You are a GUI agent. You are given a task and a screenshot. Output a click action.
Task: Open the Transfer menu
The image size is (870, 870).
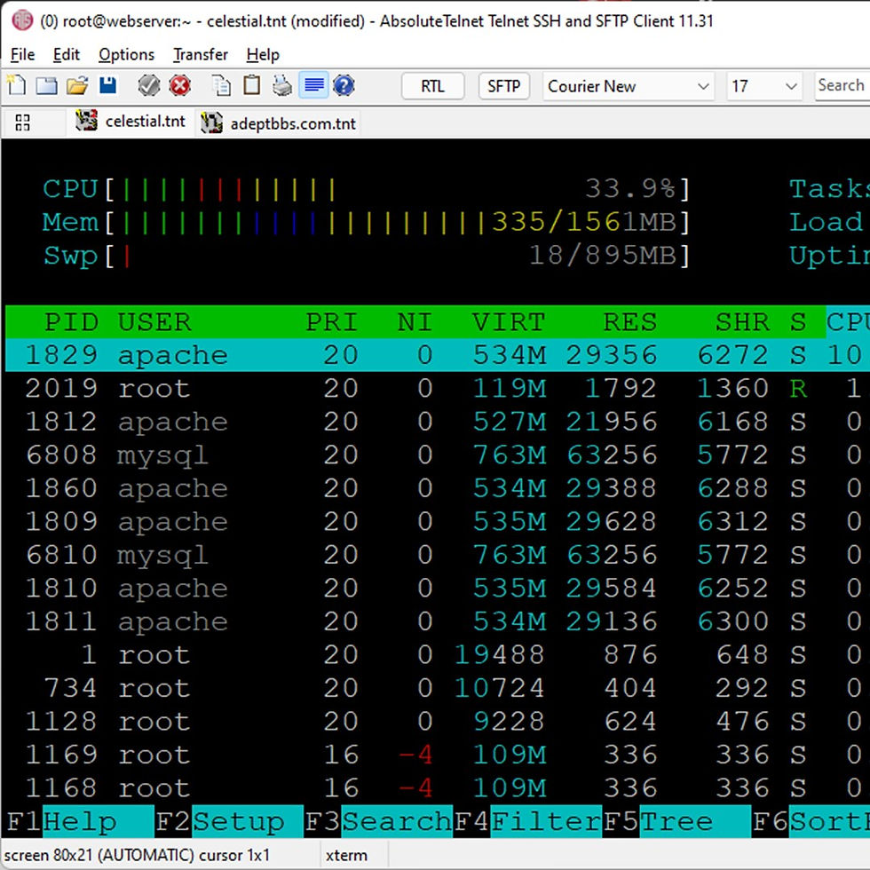point(201,54)
